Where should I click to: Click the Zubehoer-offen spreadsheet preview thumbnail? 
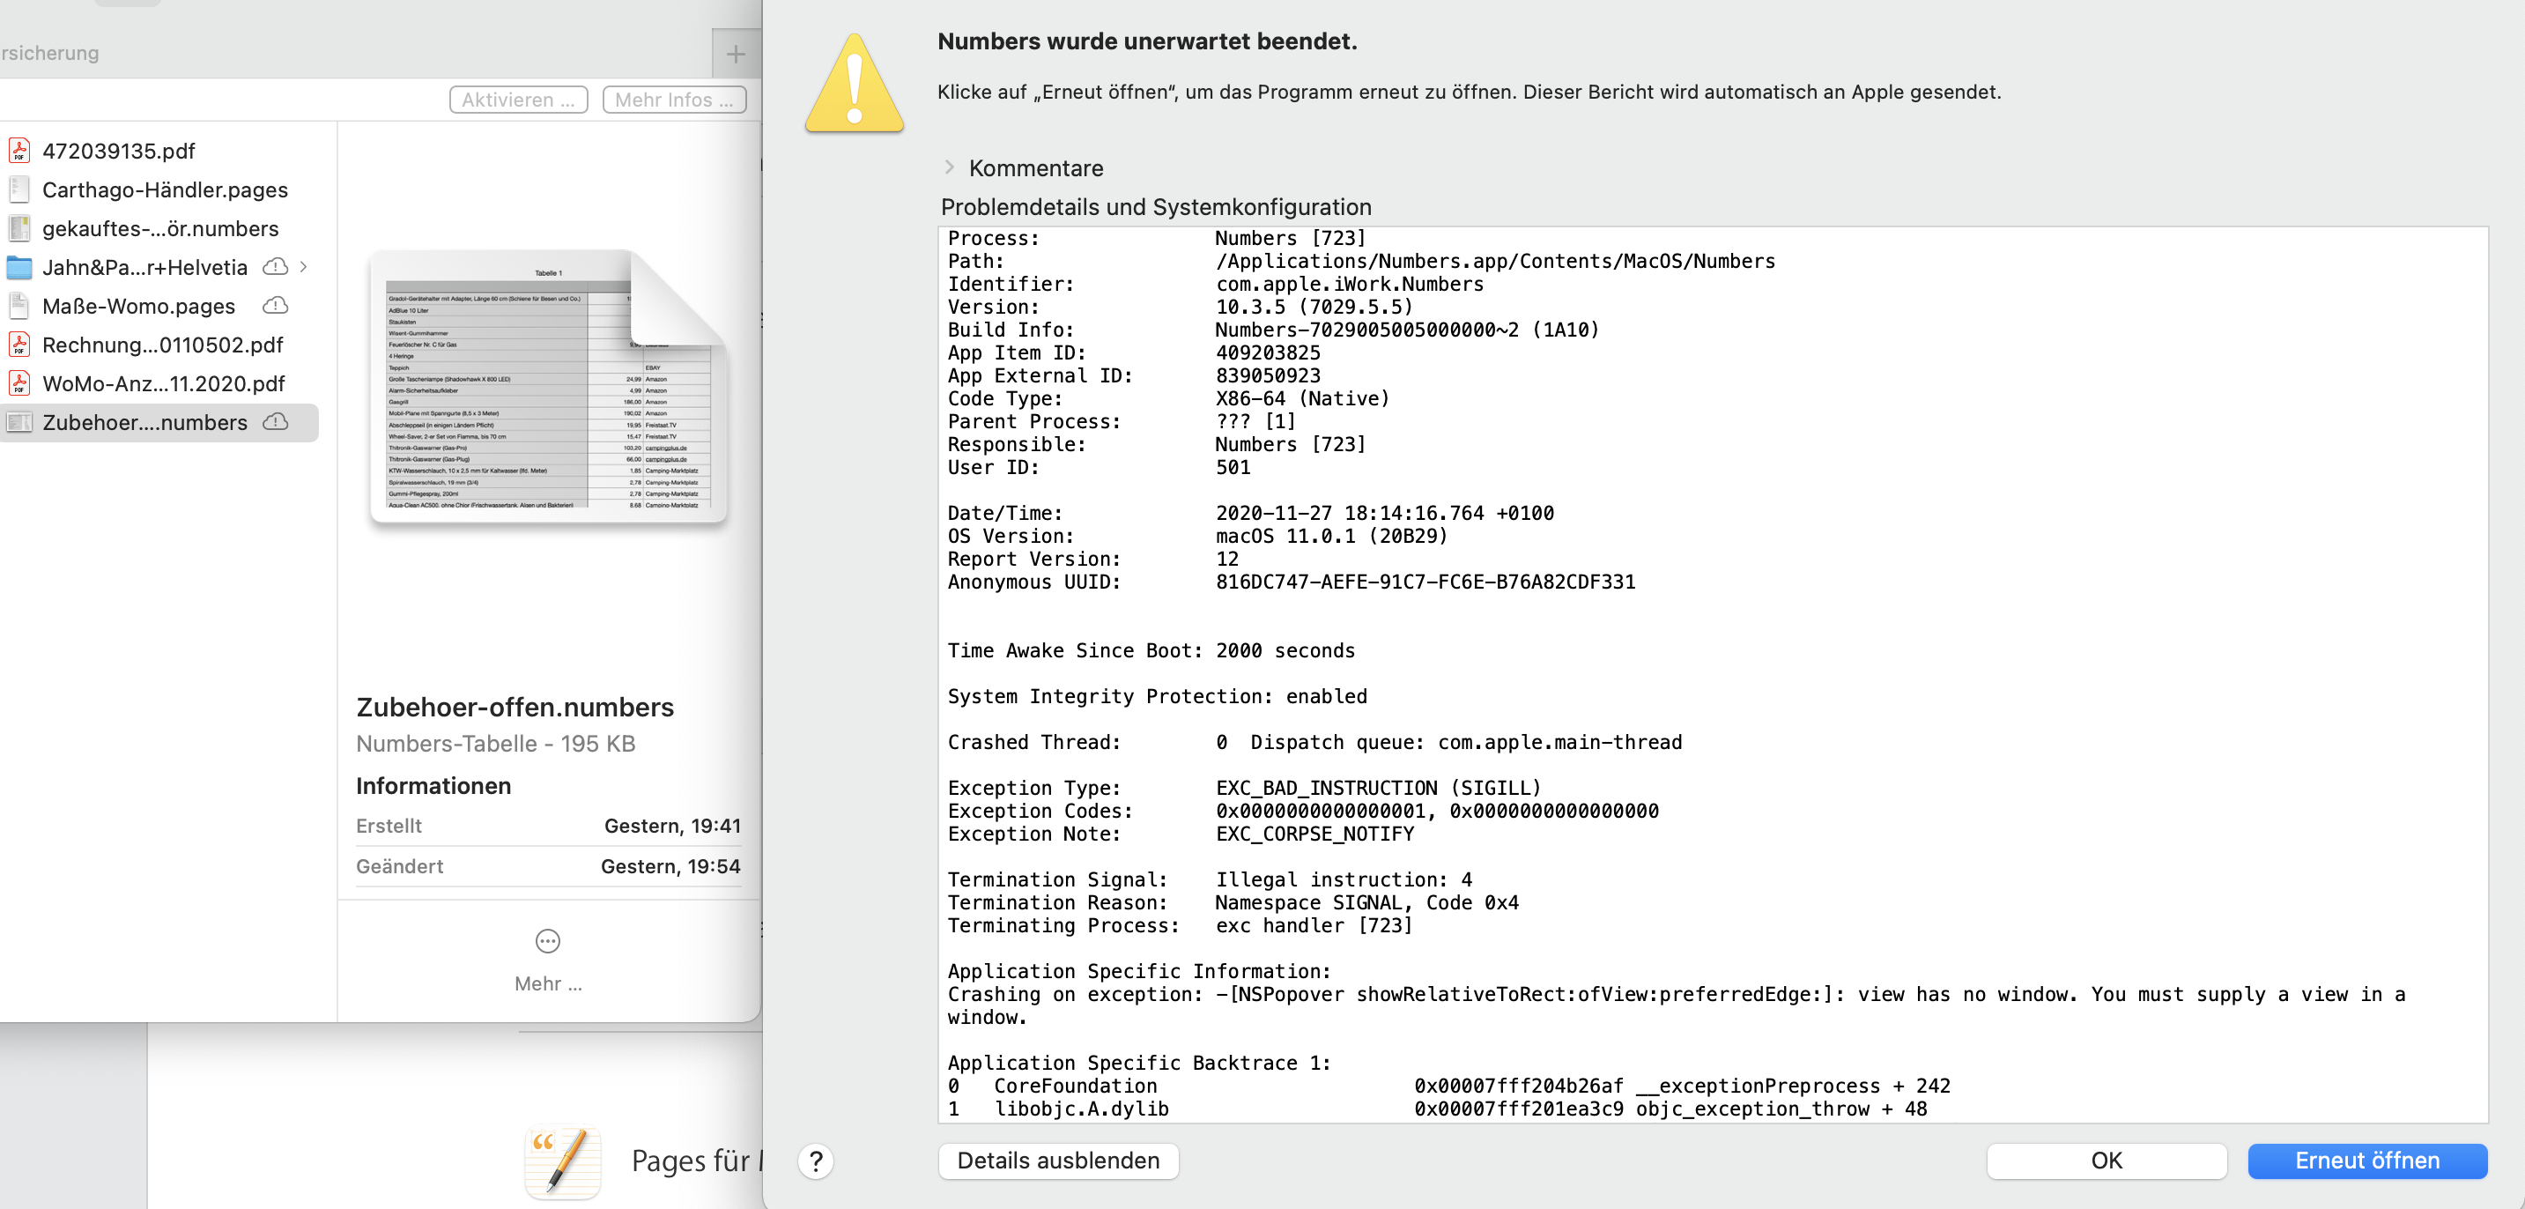tap(547, 386)
